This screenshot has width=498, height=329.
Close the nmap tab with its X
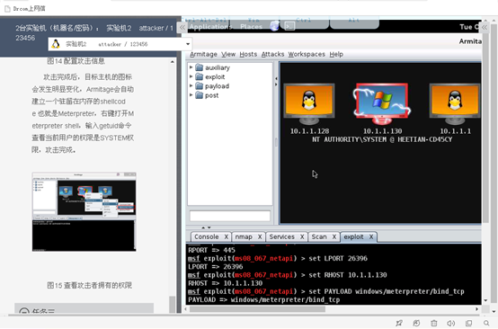pyautogui.click(x=260, y=237)
